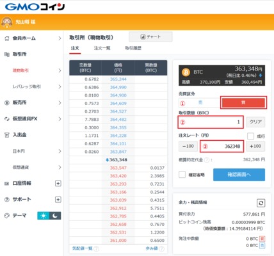
Task: Select the 売 sell side option
Action: click(x=200, y=102)
